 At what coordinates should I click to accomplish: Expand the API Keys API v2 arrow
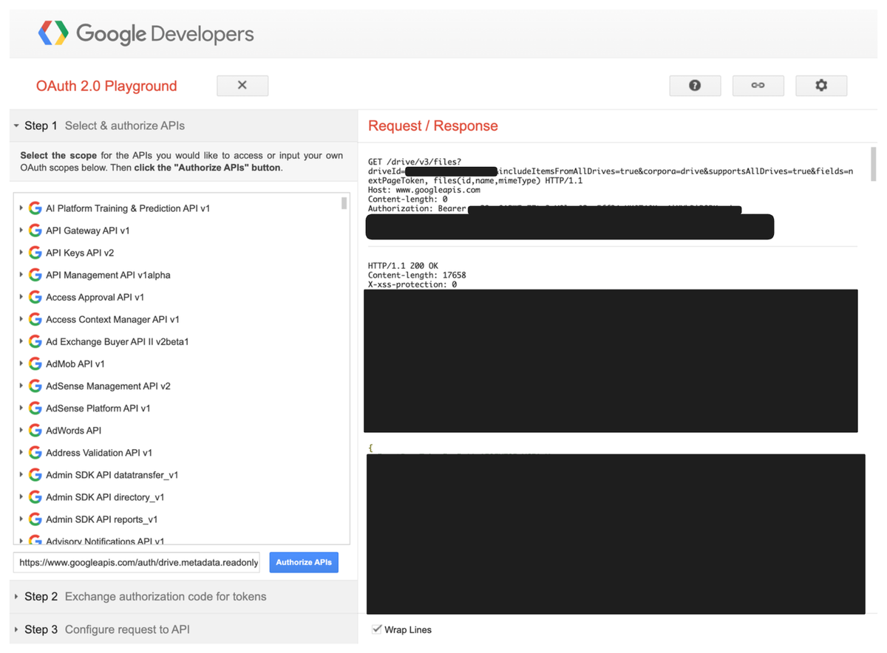[x=21, y=253]
